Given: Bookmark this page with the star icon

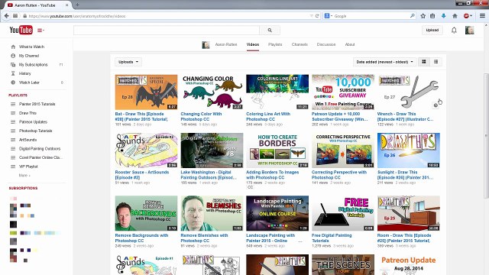Looking at the screenshot, I should (x=423, y=16).
